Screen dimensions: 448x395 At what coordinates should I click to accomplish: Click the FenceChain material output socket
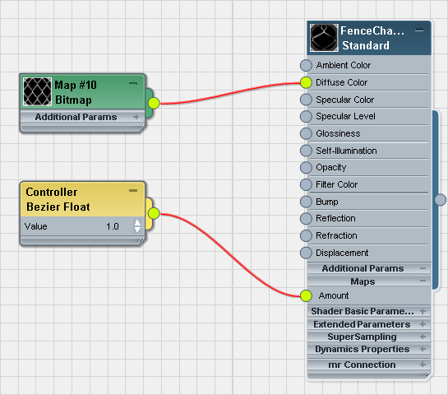pyautogui.click(x=441, y=200)
